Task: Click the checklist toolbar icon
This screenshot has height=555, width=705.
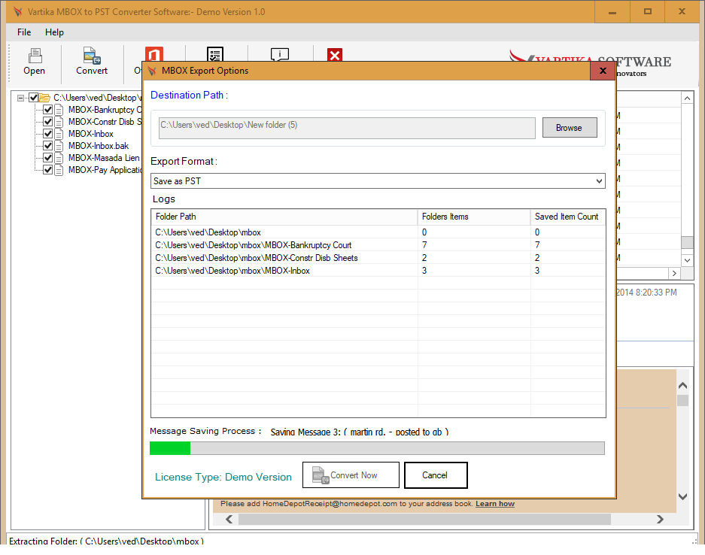Action: pyautogui.click(x=215, y=54)
